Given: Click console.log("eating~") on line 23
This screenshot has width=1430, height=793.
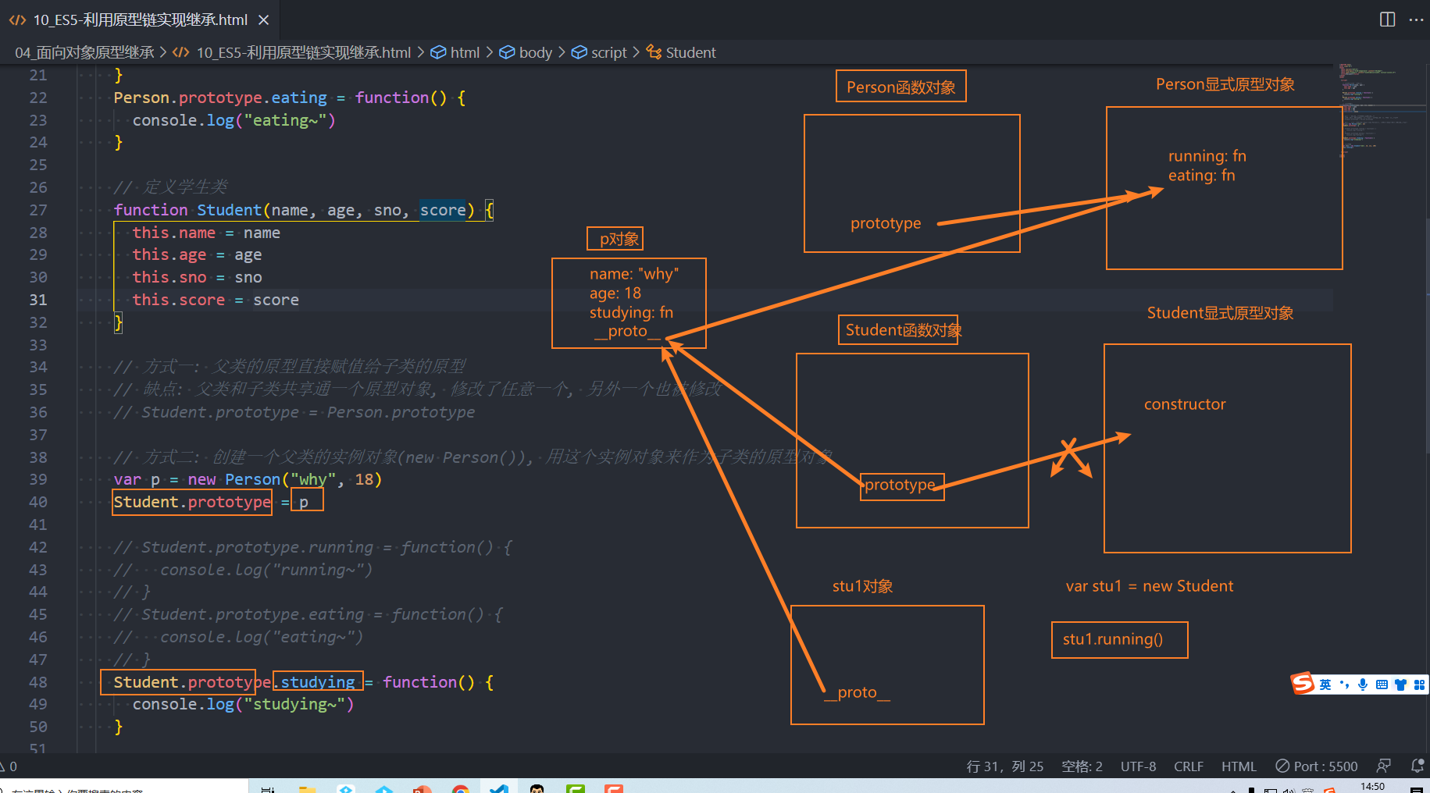Looking at the screenshot, I should [x=234, y=120].
